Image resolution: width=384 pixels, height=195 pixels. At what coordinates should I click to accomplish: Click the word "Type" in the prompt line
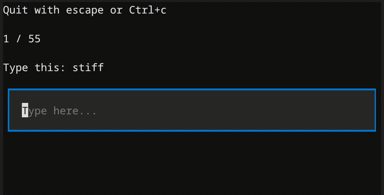tap(16, 67)
